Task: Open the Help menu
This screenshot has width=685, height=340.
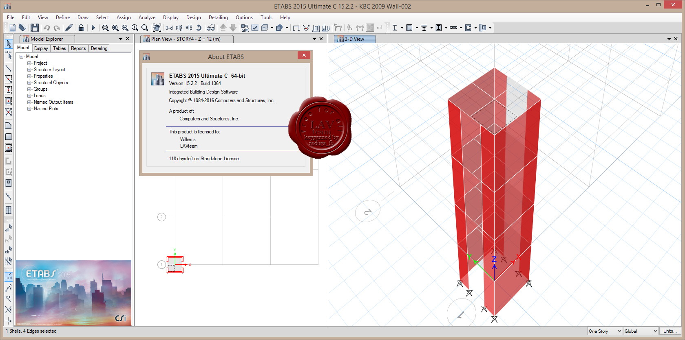Action: (285, 17)
